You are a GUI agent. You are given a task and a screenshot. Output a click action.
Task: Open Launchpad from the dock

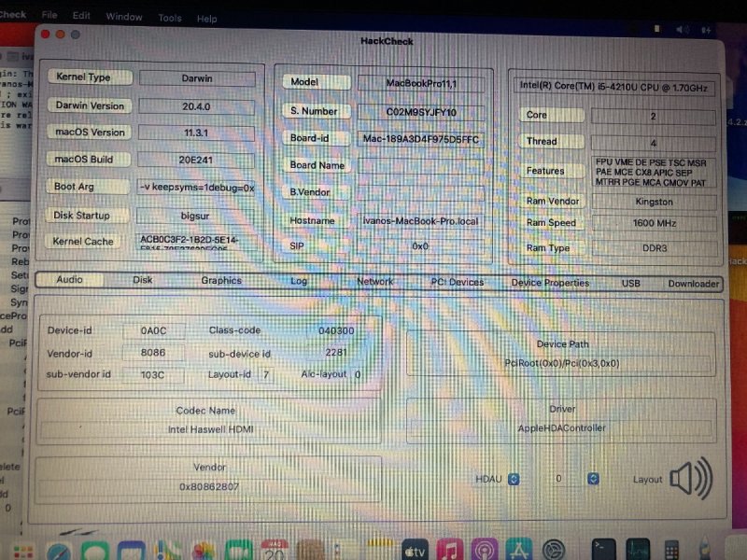22,552
